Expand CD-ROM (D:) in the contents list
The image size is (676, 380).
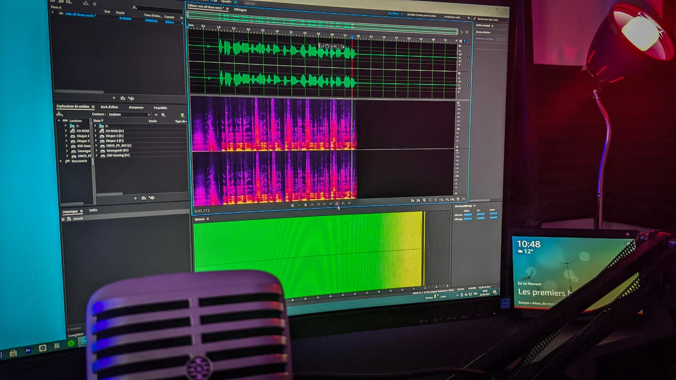click(95, 131)
